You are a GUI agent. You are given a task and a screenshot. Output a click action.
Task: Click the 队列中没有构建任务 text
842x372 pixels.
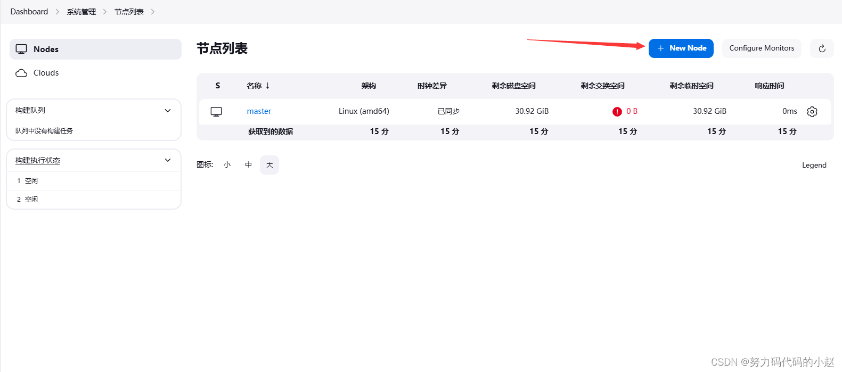click(x=44, y=130)
